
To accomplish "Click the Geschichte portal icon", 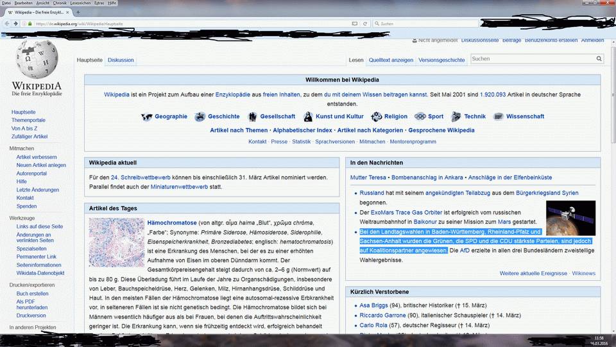I will (200, 116).
